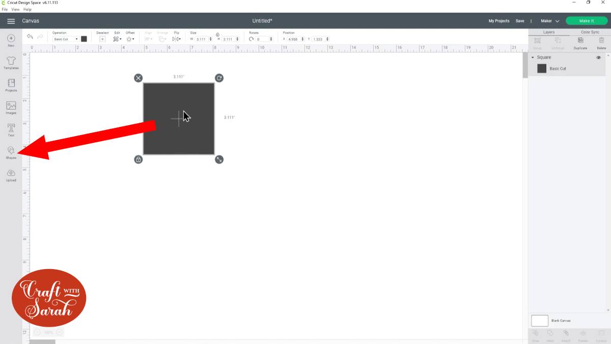Delete the square using the X handle
The width and height of the screenshot is (611, 344).
click(138, 78)
